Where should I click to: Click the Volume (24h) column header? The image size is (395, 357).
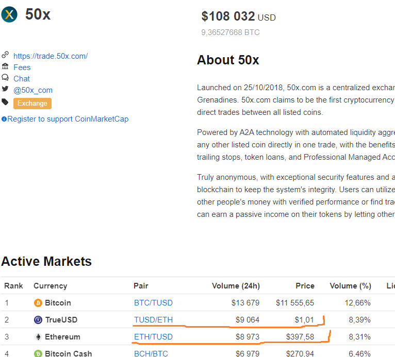[236, 286]
